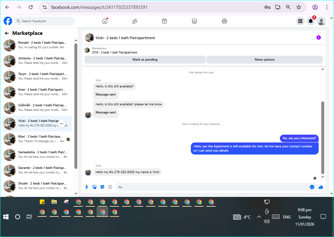
Task: Open the three-dot options on Vicki chat row
Action: [x=62, y=124]
